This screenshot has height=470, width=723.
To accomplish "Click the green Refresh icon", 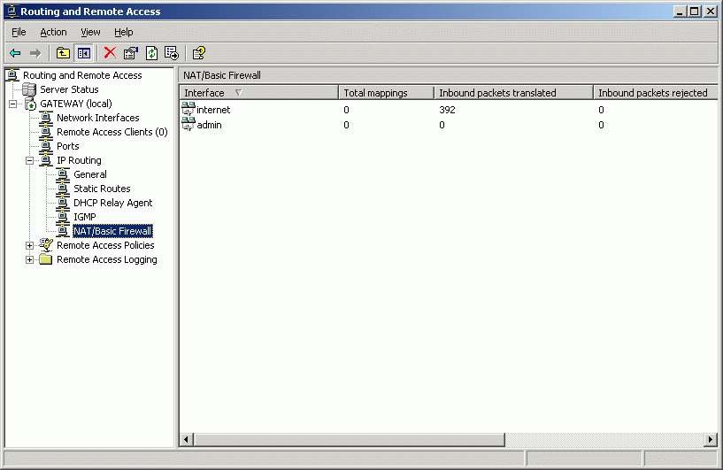I will 151,53.
